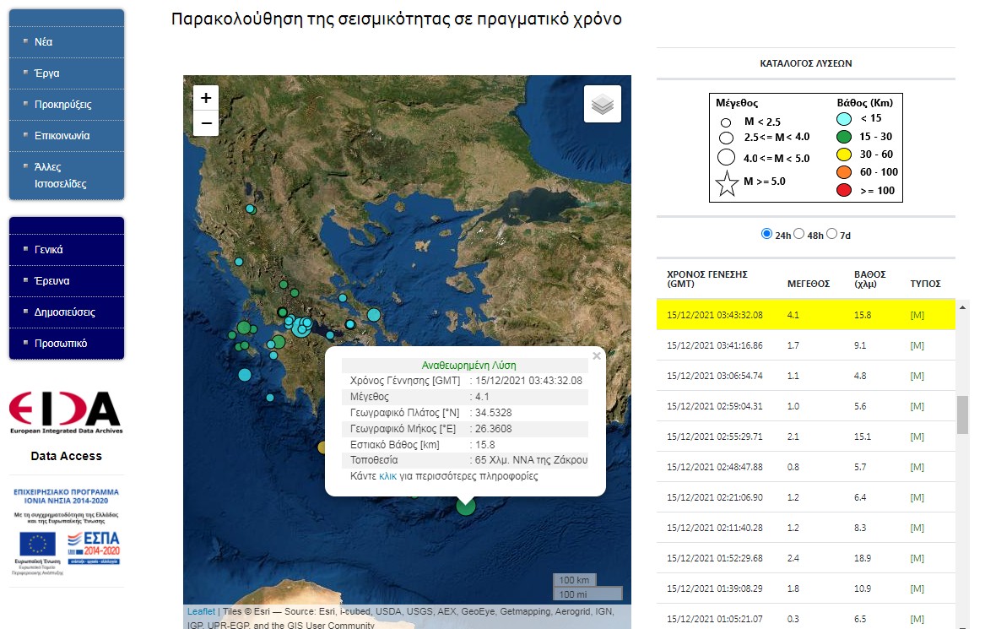Open the Προκηρύξεις menu item

pyautogui.click(x=63, y=105)
